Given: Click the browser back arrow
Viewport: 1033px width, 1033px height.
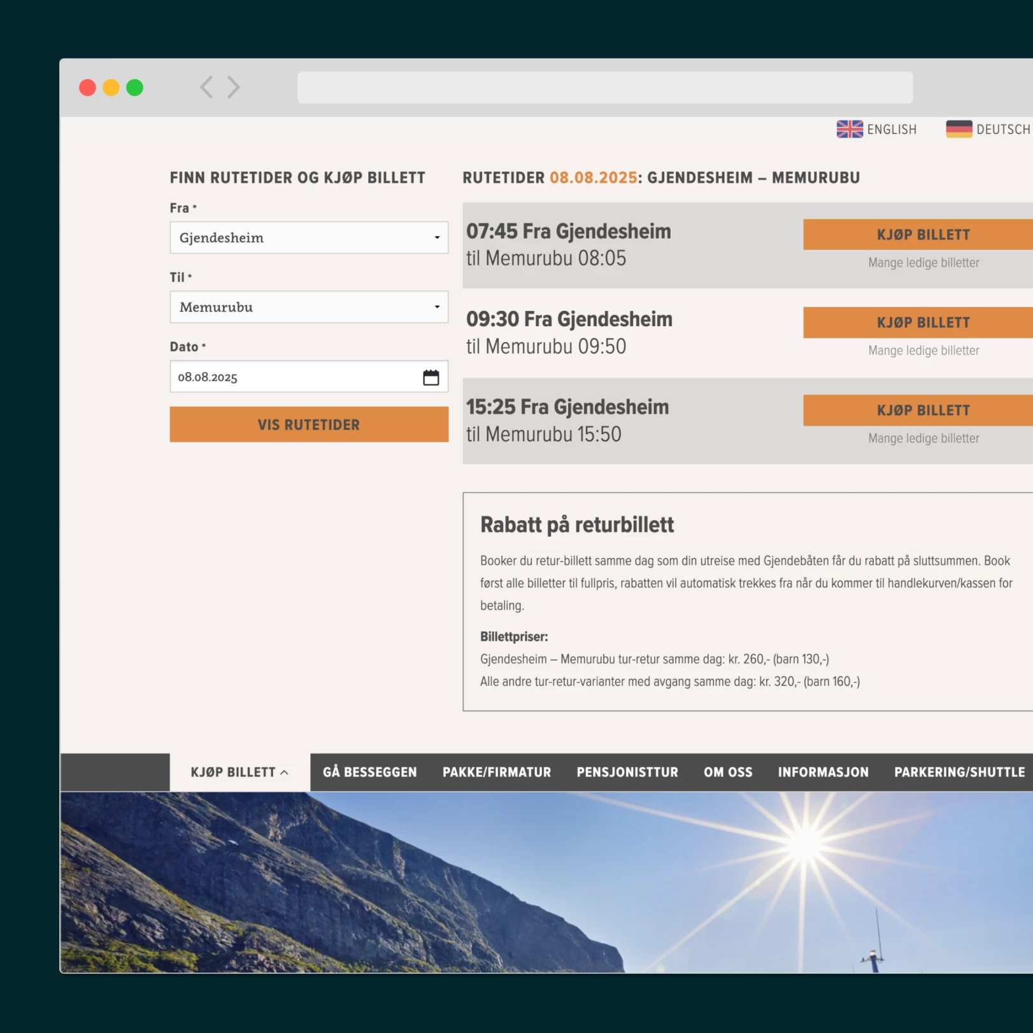Looking at the screenshot, I should [x=206, y=87].
